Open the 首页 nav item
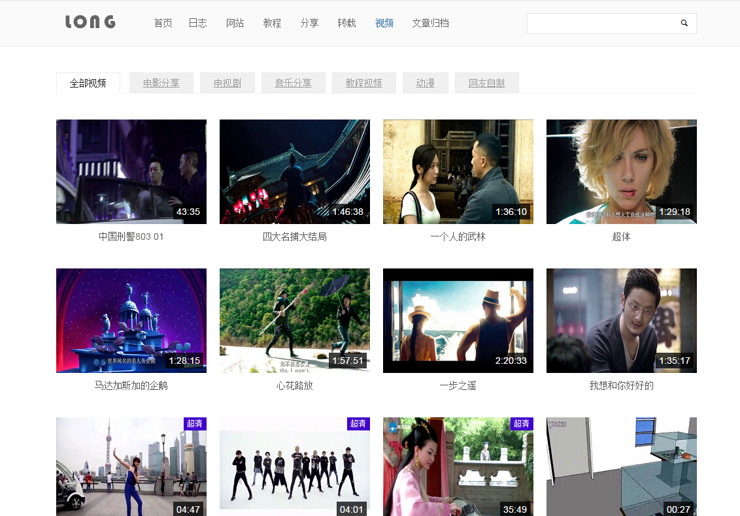This screenshot has width=740, height=516. coord(163,23)
